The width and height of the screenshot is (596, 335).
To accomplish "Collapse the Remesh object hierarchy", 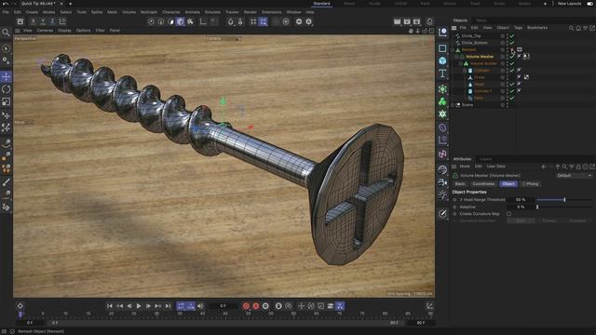I will point(453,49).
